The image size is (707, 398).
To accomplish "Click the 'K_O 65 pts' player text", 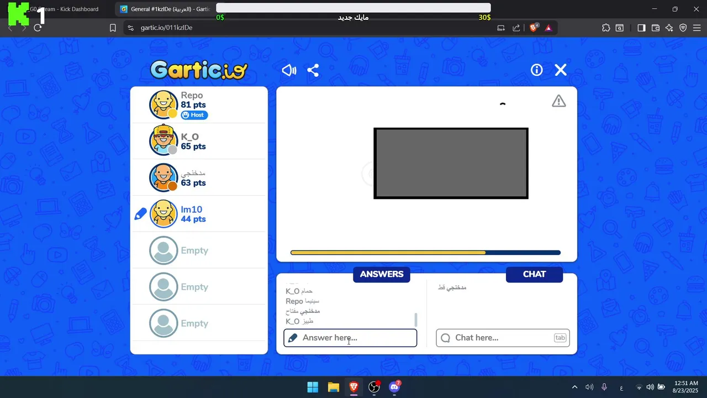I will (x=193, y=142).
